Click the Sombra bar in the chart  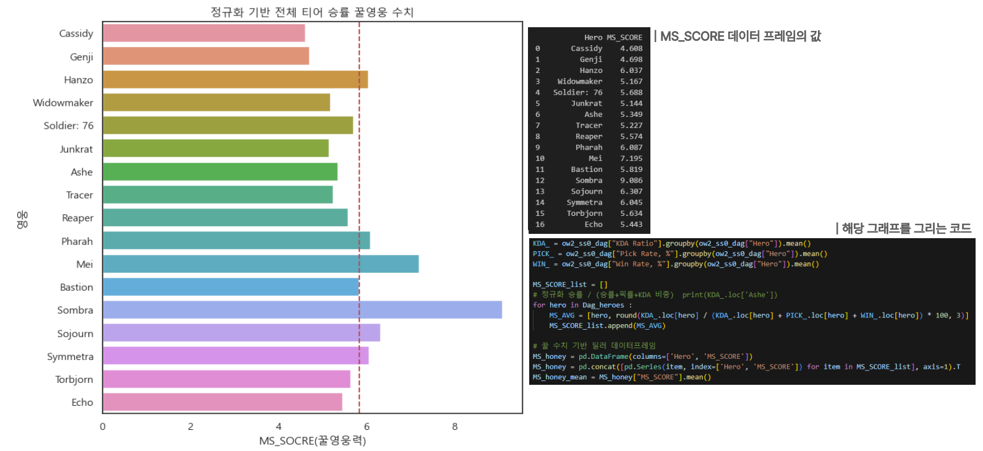tap(302, 310)
